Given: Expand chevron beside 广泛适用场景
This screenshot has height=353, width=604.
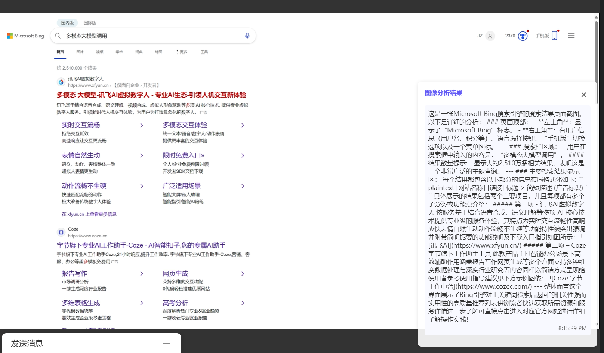Looking at the screenshot, I should click(243, 186).
